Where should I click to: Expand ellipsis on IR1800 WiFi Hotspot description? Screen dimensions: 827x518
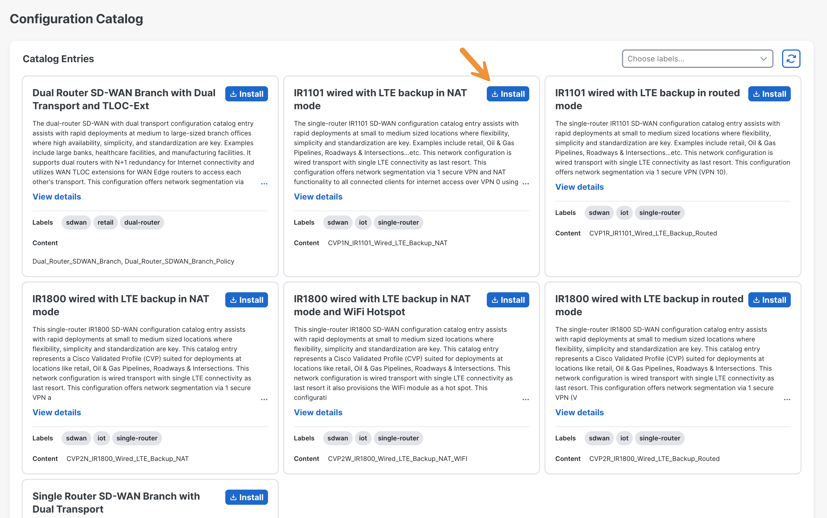point(525,400)
